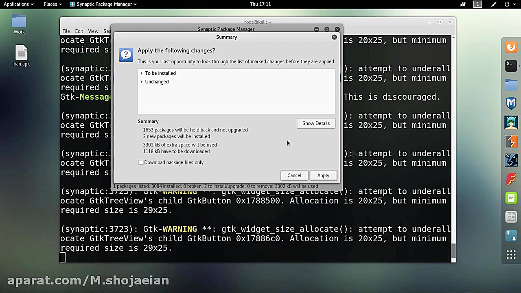Open the blue bull-logo dock icon
The height and width of the screenshot is (293, 521).
(x=511, y=160)
